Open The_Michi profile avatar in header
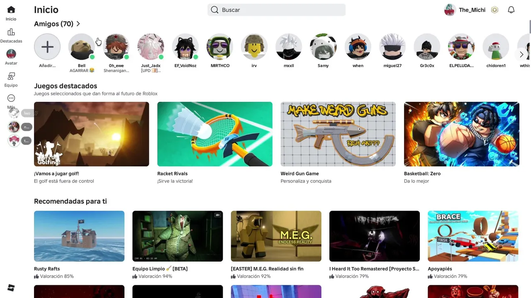 (450, 10)
